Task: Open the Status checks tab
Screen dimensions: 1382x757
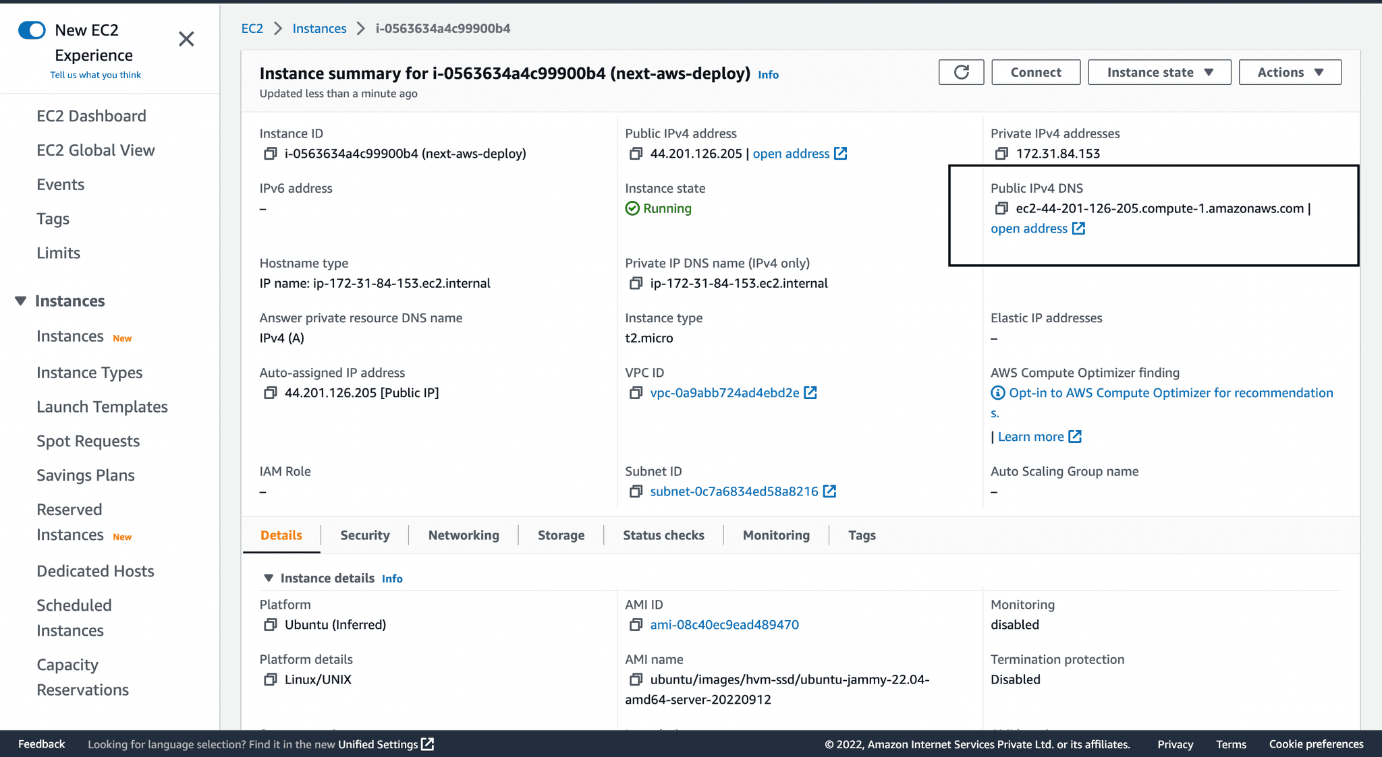Action: (x=663, y=535)
